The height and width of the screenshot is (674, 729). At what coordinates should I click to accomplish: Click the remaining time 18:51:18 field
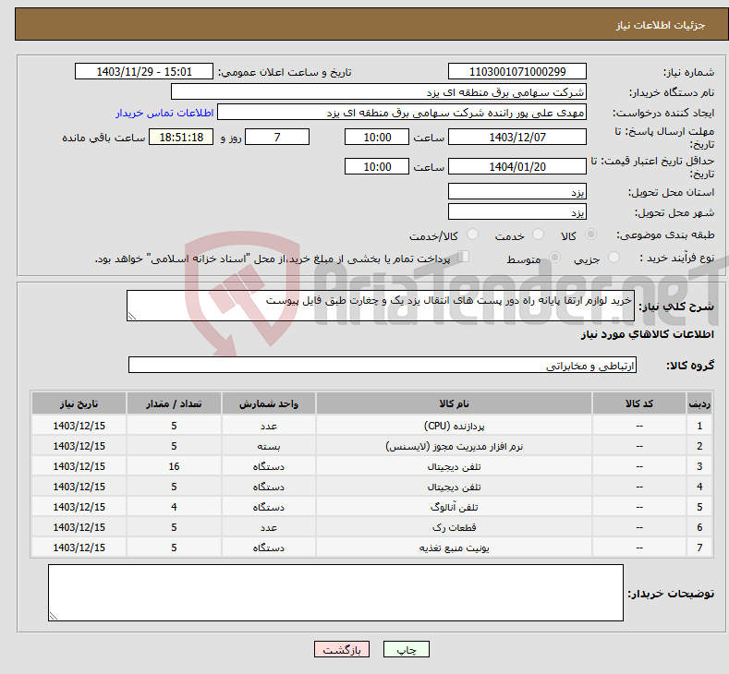[181, 137]
